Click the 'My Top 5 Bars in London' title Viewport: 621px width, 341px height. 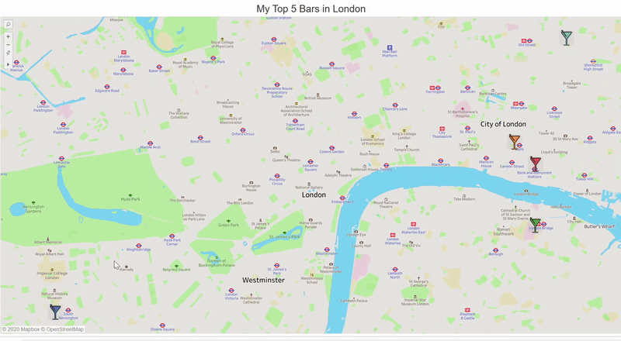click(311, 9)
